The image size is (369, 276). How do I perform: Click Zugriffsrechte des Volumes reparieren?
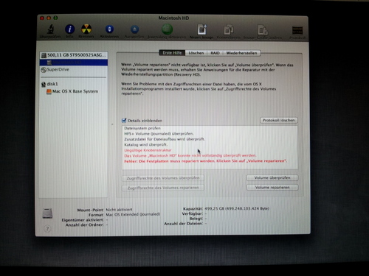163,188
